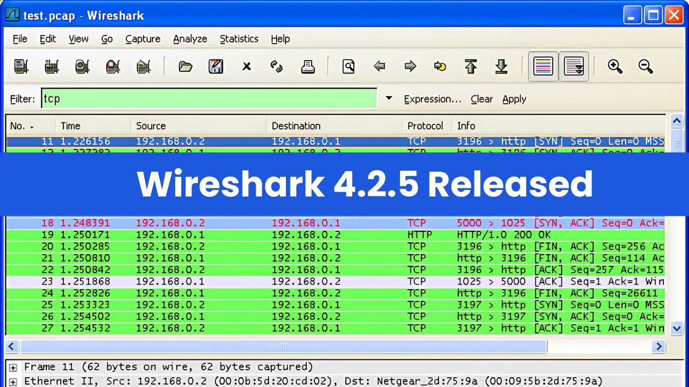Click the horizontal scroll left arrow

point(12,346)
